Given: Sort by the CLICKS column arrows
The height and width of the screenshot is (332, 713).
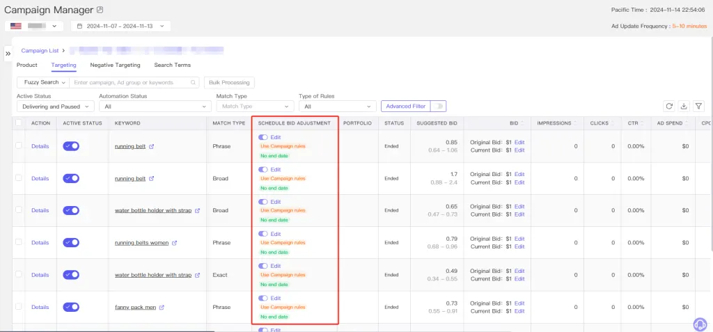Looking at the screenshot, I should (613, 123).
